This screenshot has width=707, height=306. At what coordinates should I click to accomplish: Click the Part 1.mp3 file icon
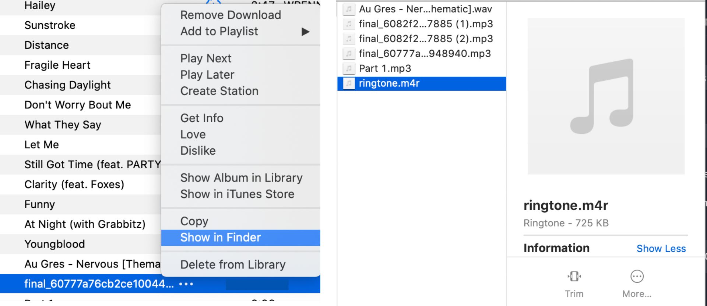[x=349, y=68]
